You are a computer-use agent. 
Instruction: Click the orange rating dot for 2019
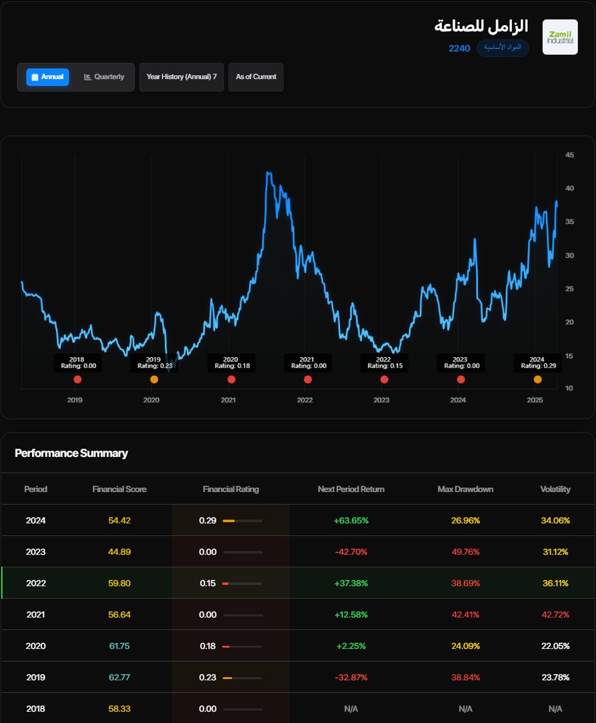[154, 380]
